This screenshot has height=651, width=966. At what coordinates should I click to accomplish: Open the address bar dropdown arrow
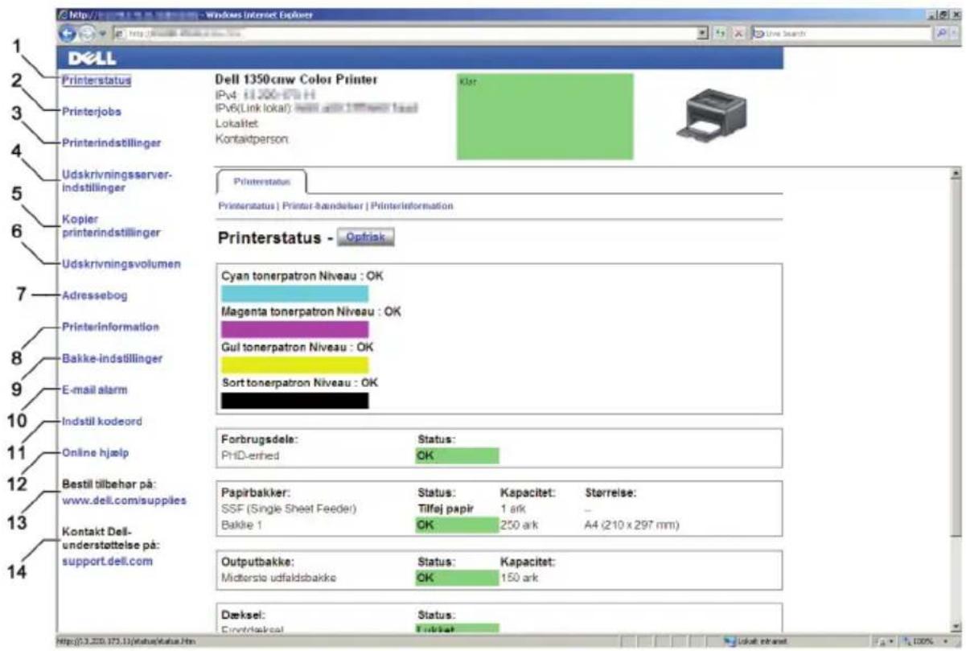click(705, 35)
